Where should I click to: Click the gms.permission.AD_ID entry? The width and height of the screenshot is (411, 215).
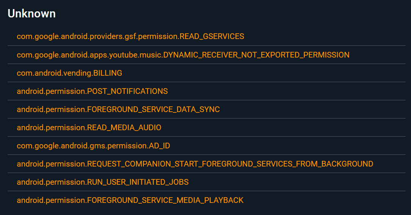[x=93, y=146]
